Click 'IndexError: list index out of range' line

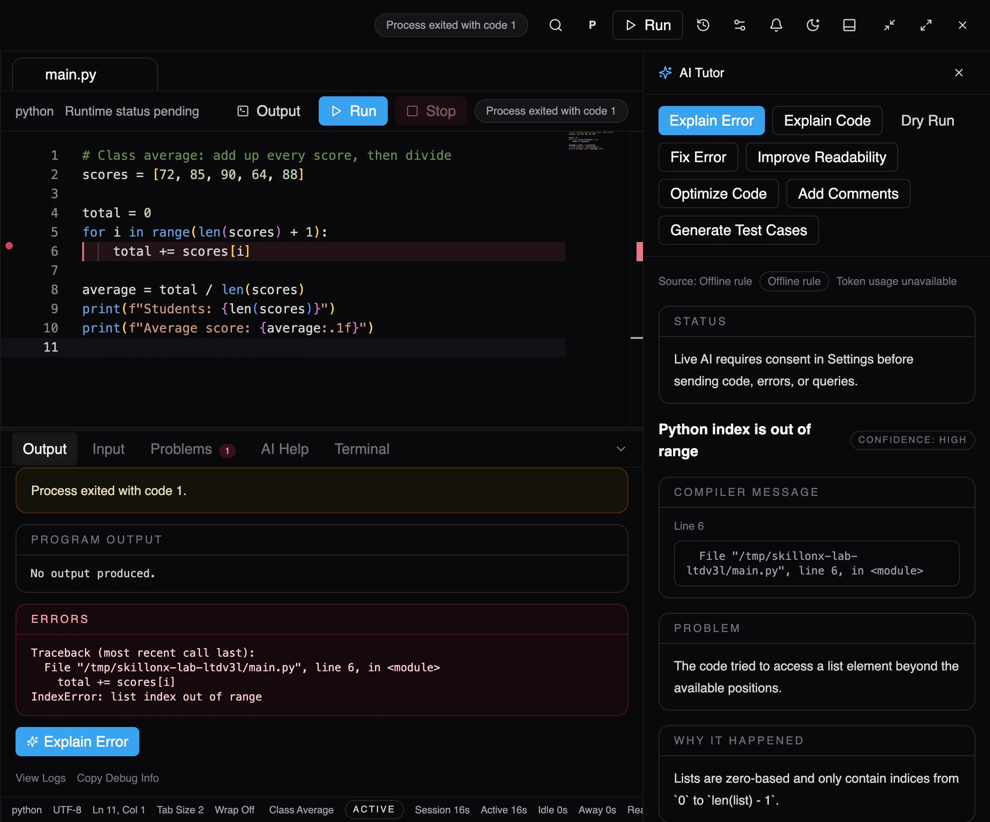click(146, 696)
